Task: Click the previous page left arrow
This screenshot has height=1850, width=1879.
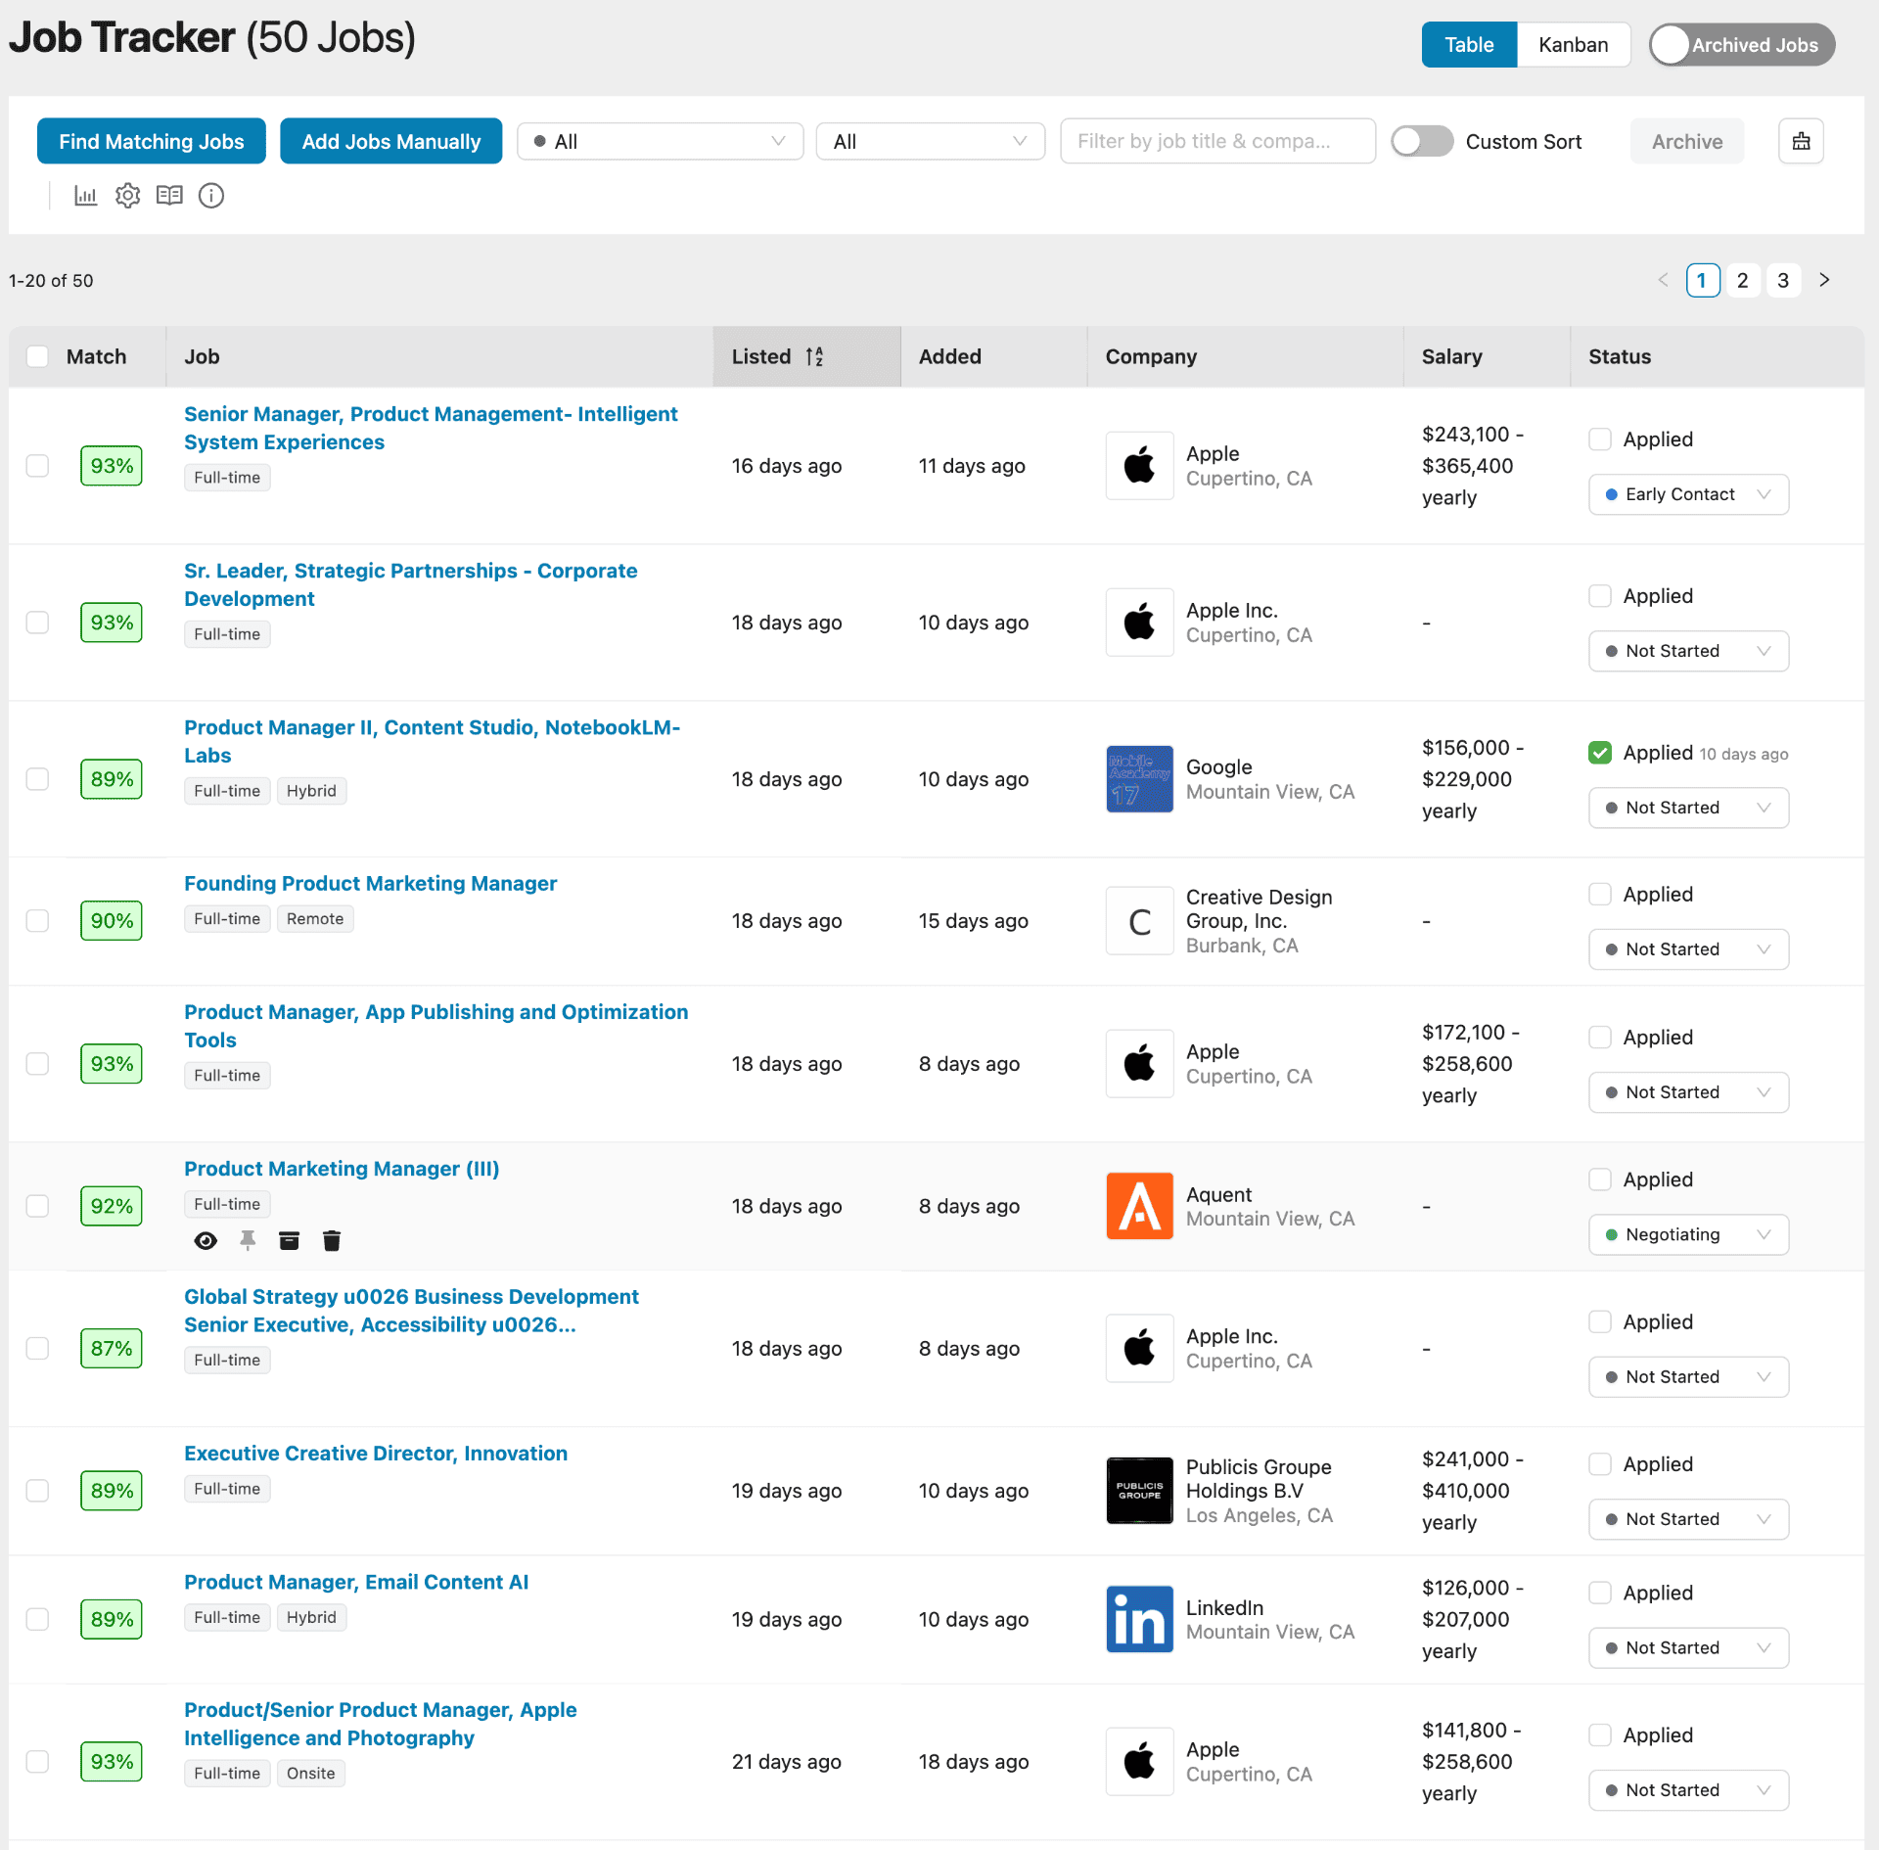Action: pos(1663,280)
